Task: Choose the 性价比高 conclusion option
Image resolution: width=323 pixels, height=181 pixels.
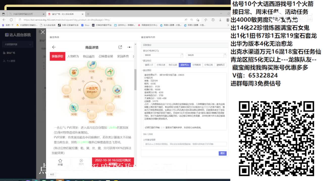Action: pyautogui.click(x=173, y=65)
